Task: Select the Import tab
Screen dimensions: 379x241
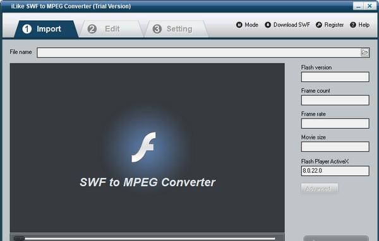Action: click(46, 29)
